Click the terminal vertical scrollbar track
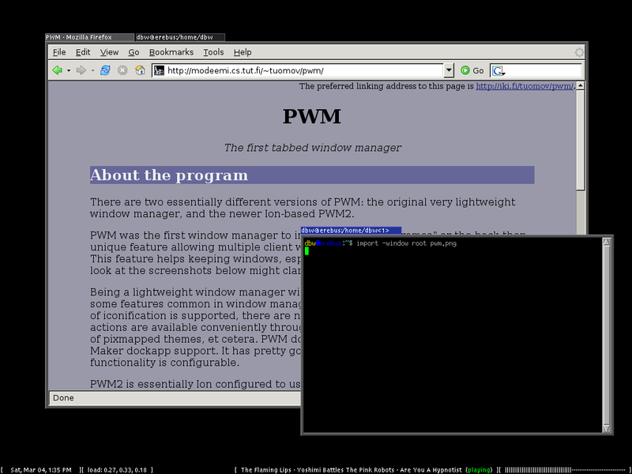Screen dimensions: 632x474 (x=607, y=335)
